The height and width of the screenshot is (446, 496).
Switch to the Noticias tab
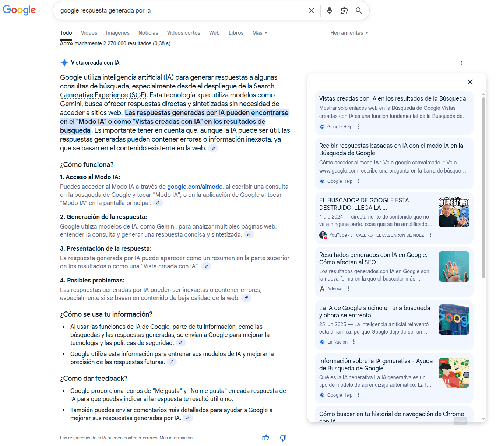pos(148,33)
